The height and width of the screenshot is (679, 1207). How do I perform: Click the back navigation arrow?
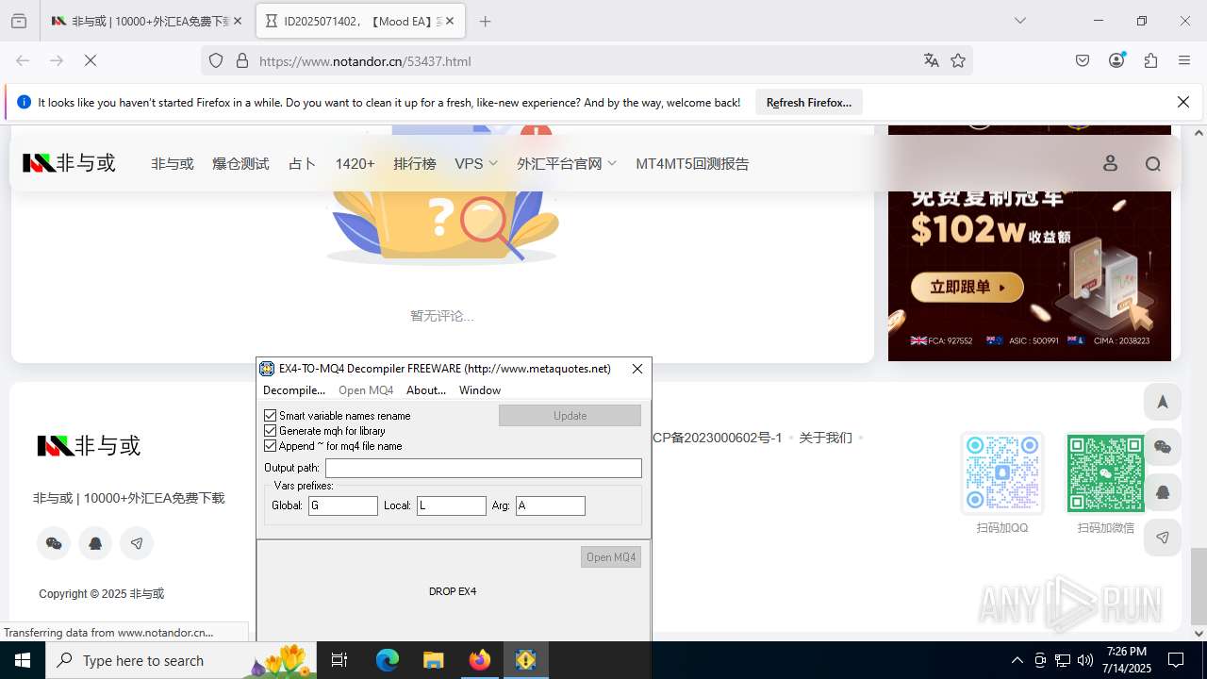23,60
